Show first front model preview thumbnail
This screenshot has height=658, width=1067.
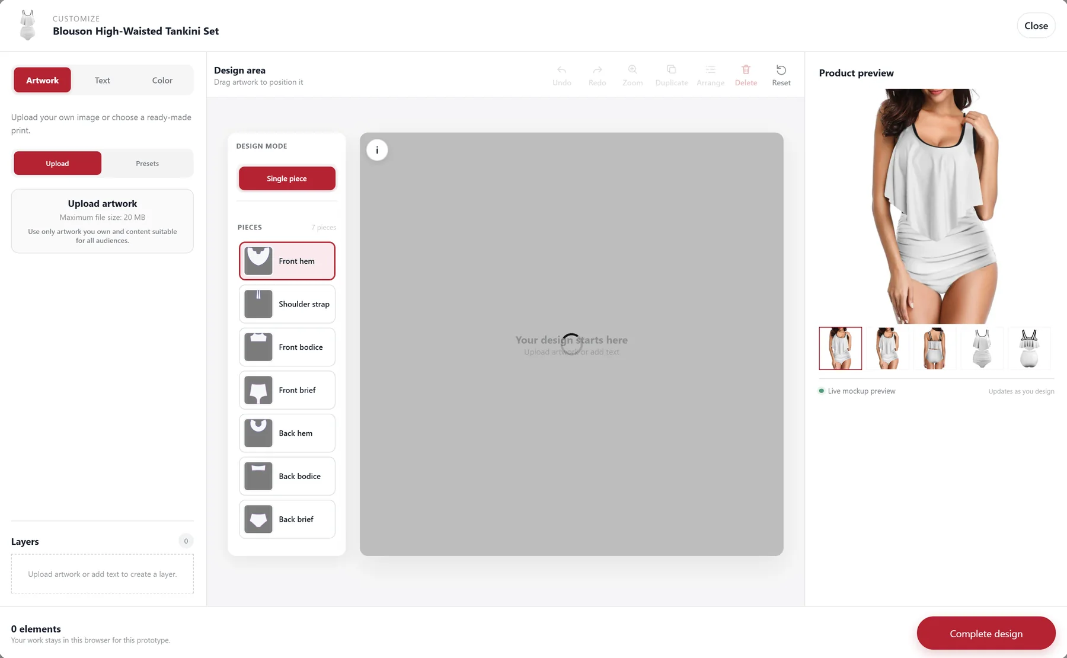pos(840,349)
